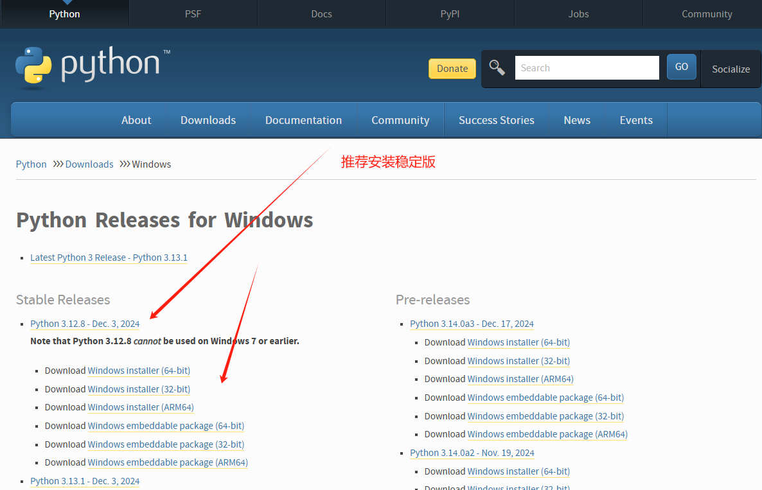Download 3.12.8 Windows installer (64-bit)

coord(139,371)
